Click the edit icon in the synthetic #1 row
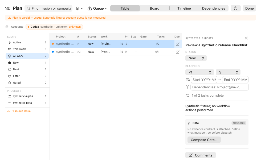261x165 pixels. pos(178,44)
